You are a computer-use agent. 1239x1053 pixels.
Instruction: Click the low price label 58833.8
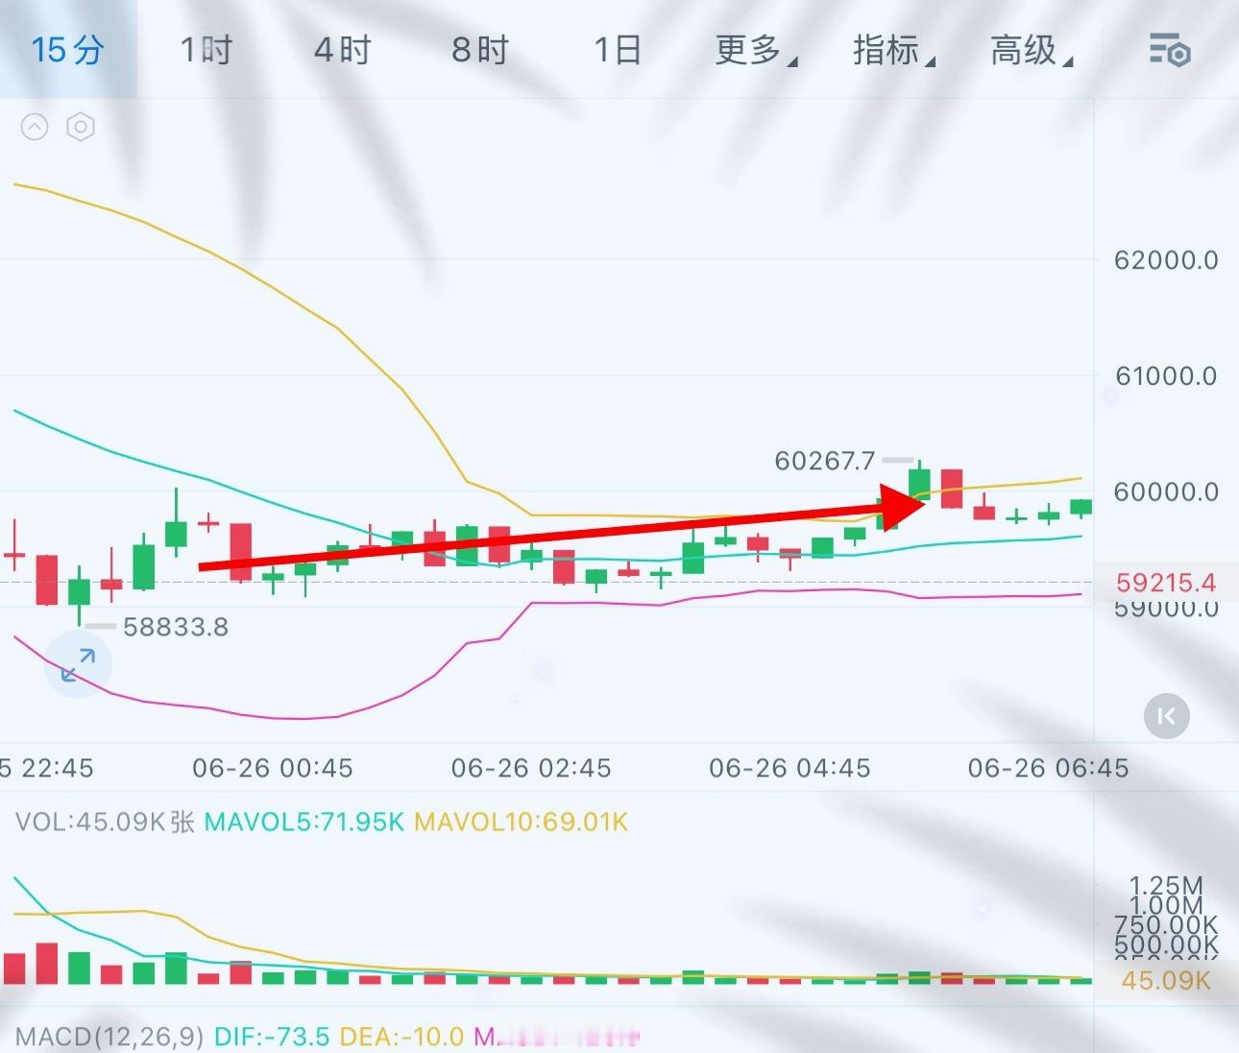coord(176,627)
